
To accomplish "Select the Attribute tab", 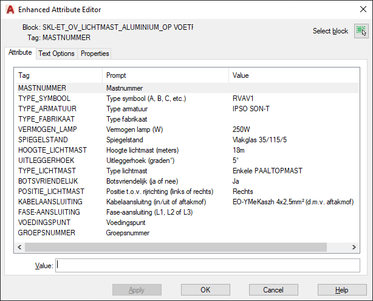I will tap(20, 53).
